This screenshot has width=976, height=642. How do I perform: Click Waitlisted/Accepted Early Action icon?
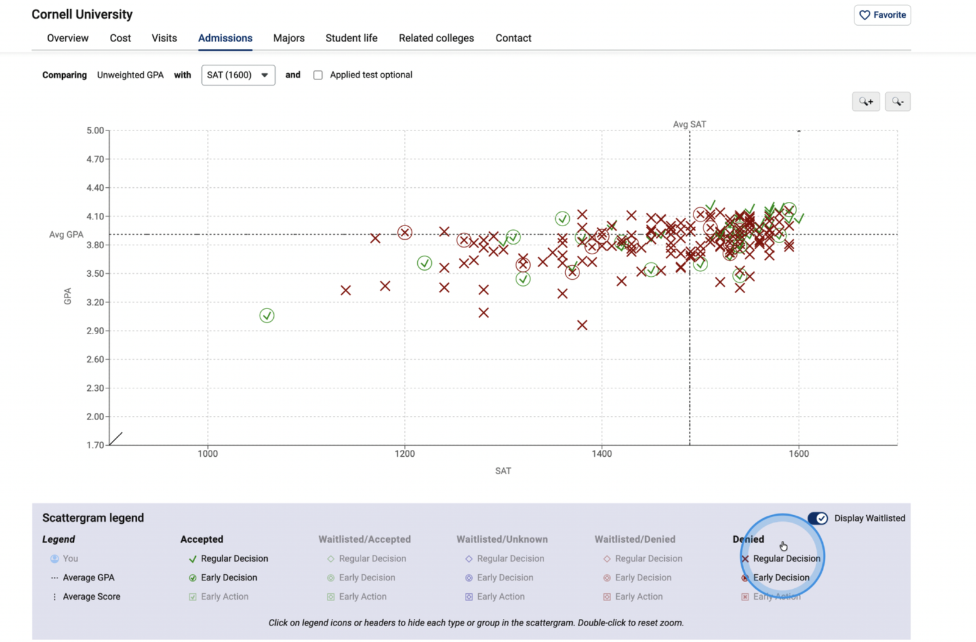(x=331, y=597)
